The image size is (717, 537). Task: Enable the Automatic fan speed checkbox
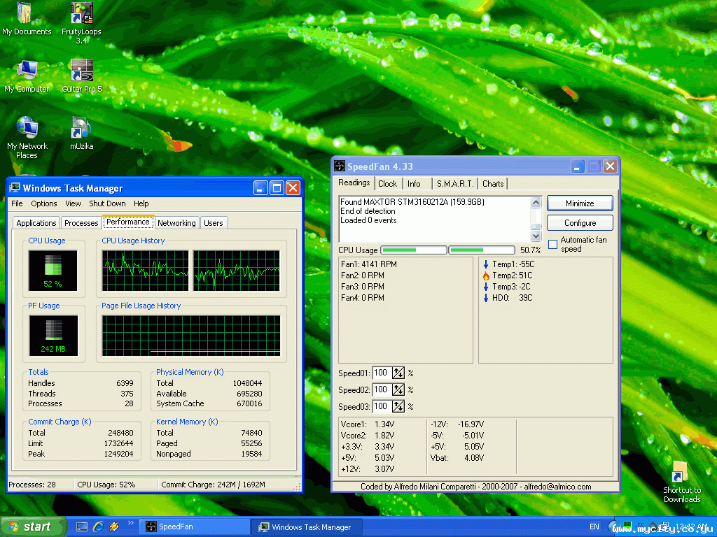552,245
